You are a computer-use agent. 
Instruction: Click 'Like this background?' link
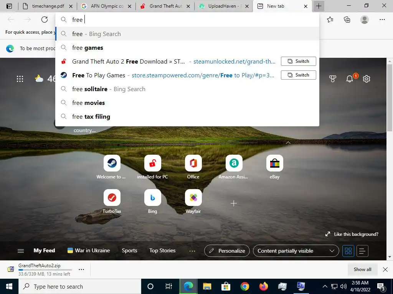coord(352,234)
